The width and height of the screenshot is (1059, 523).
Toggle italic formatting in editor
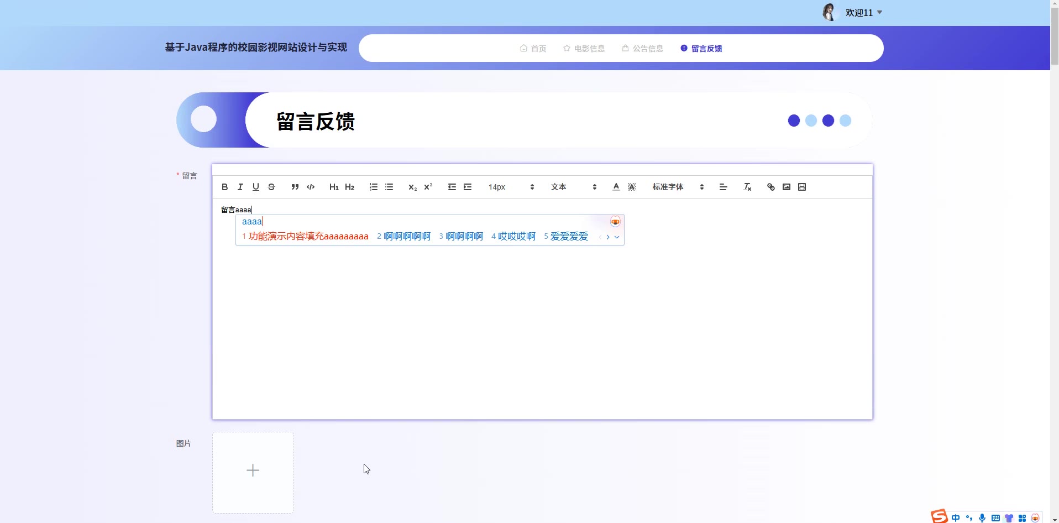pos(240,187)
